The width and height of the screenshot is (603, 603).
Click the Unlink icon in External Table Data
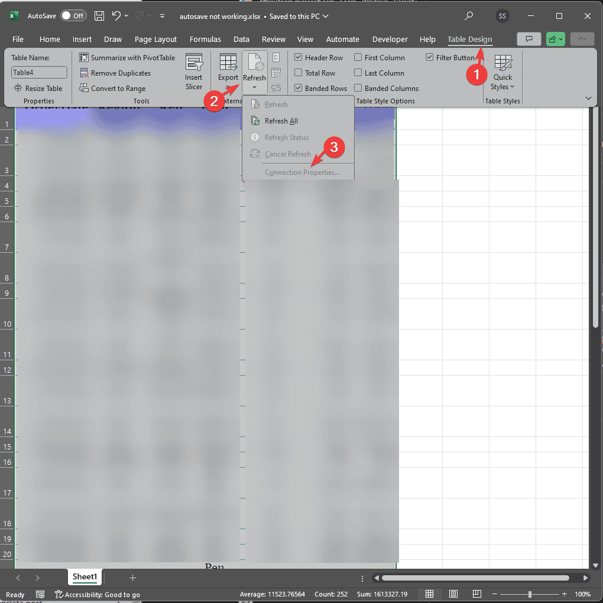[276, 88]
